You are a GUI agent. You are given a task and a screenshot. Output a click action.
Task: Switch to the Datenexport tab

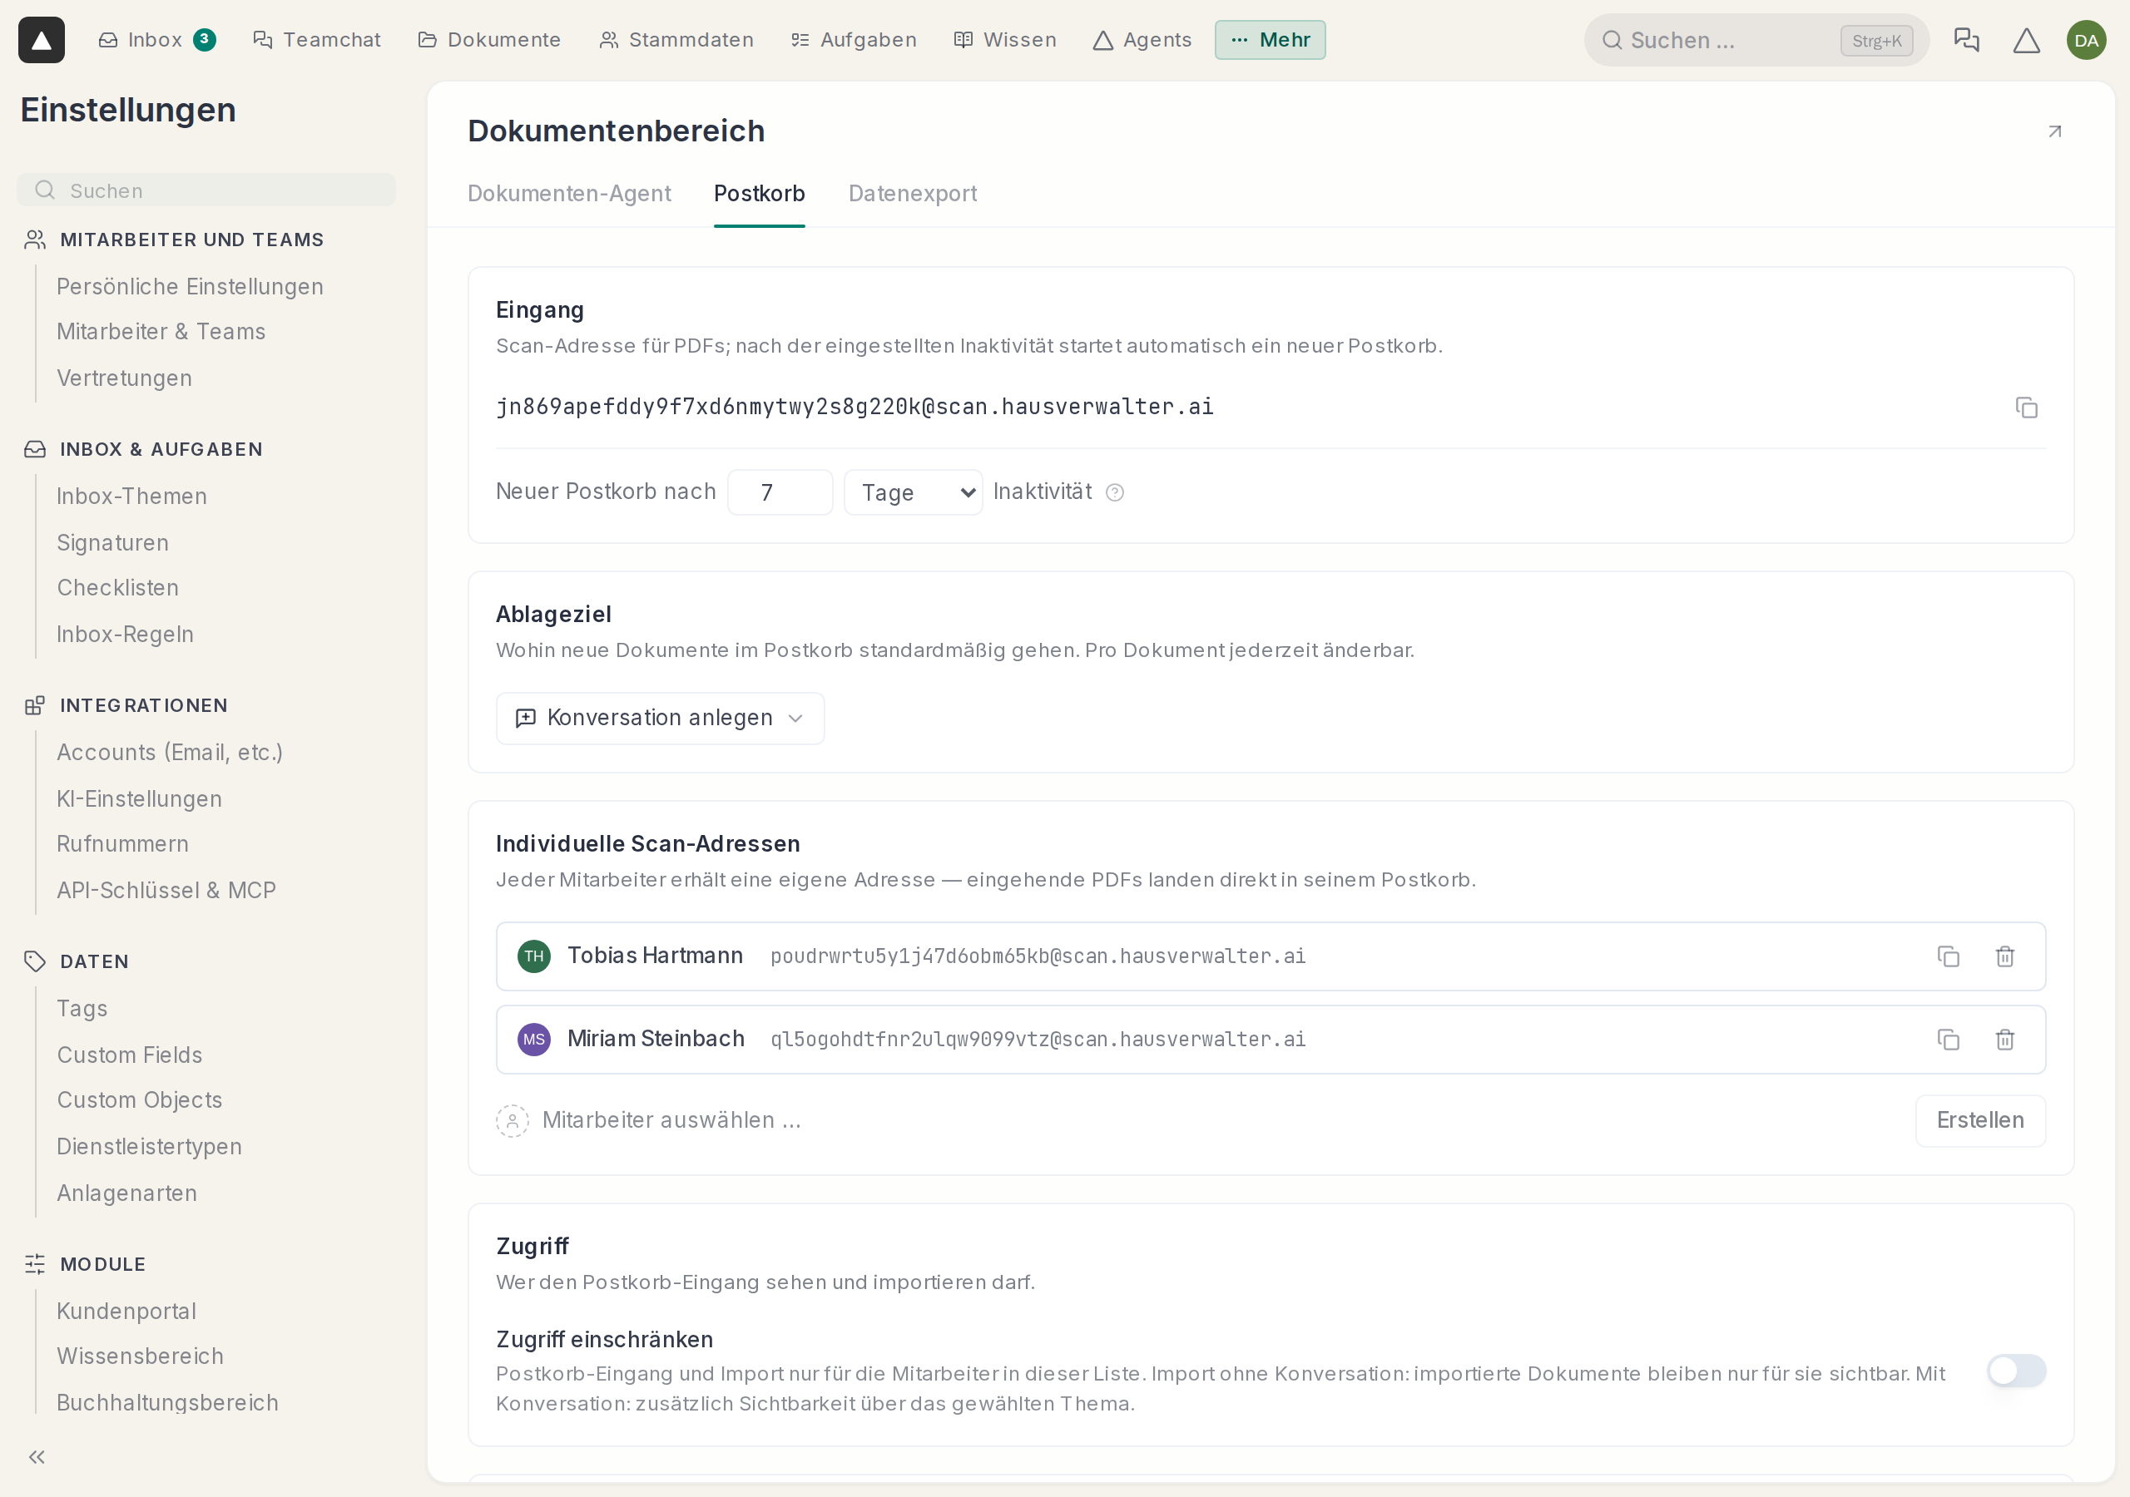pos(912,193)
